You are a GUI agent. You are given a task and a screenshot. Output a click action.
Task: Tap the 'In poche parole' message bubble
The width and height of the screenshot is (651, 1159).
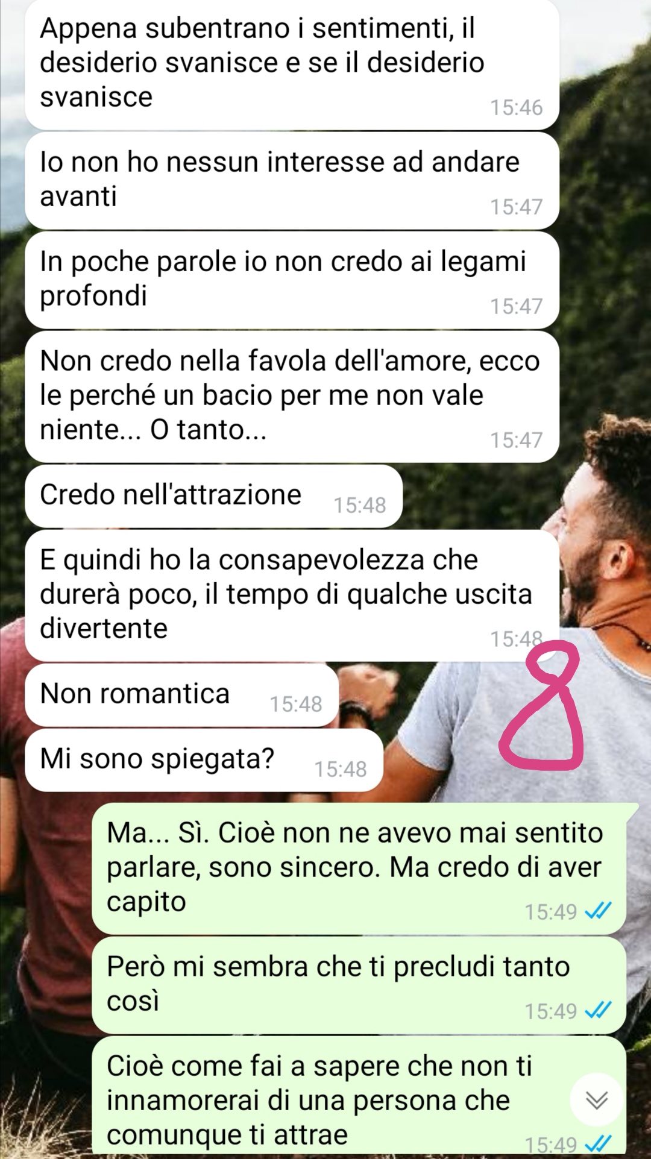pos(292,280)
